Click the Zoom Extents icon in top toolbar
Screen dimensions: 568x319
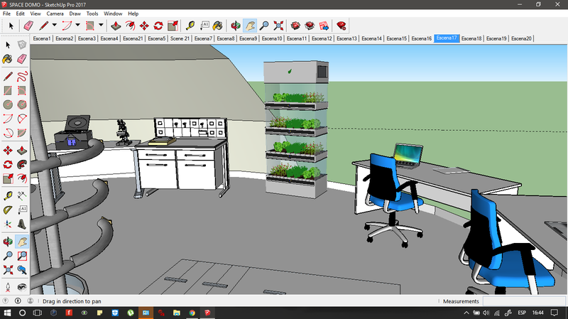click(x=278, y=26)
